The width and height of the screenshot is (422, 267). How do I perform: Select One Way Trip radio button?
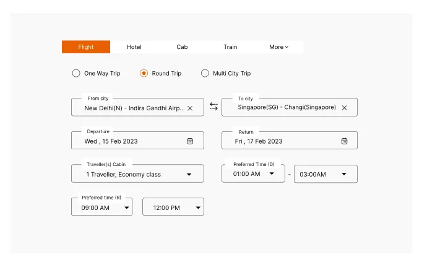click(76, 73)
